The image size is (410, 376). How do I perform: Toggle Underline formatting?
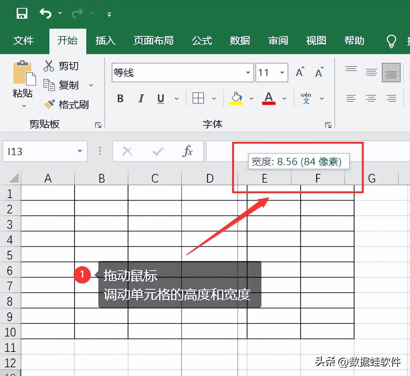point(161,98)
